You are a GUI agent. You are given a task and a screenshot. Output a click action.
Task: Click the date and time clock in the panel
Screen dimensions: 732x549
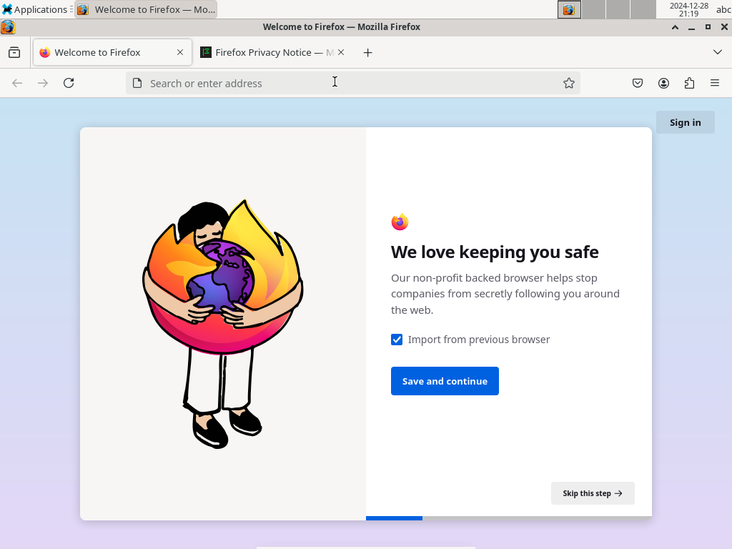click(689, 9)
